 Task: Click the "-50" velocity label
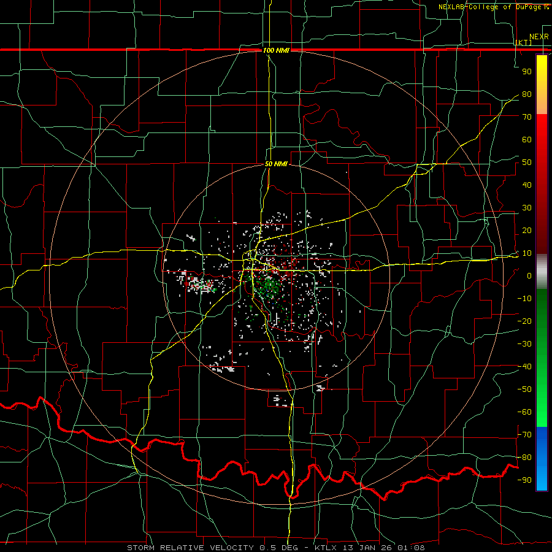(524, 389)
